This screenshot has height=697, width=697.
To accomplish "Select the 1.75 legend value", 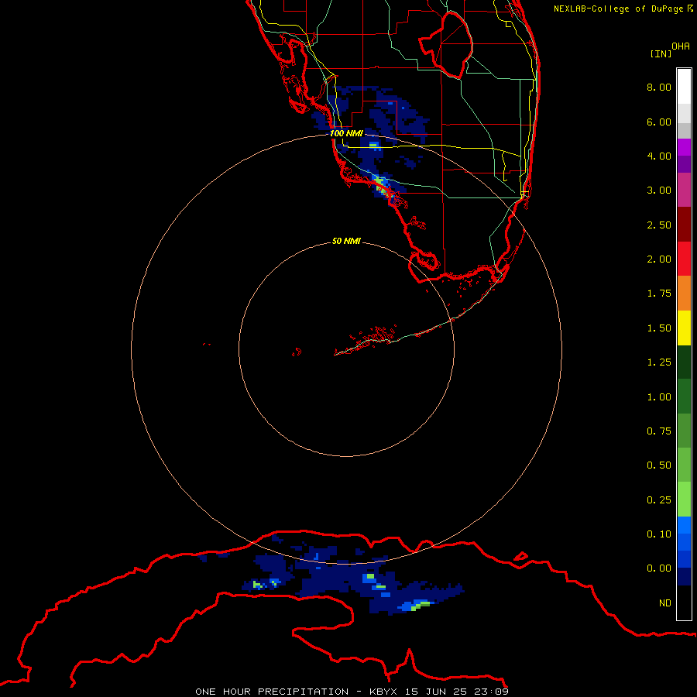I will (659, 294).
